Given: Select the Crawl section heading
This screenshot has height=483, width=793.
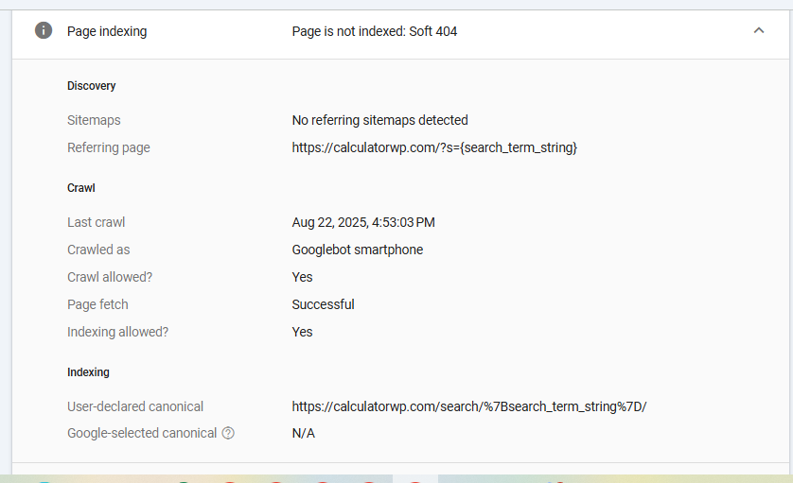Looking at the screenshot, I should click(x=81, y=188).
